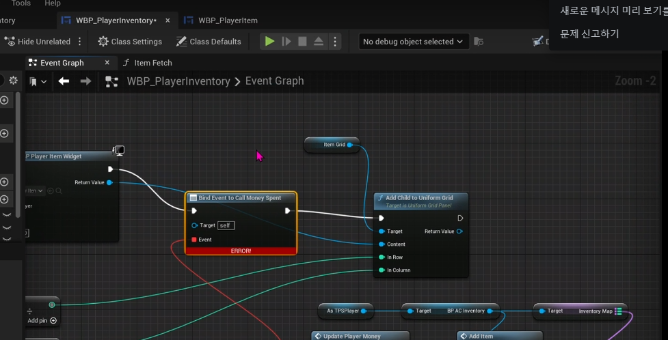Click the Content input pin
The height and width of the screenshot is (340, 668).
coord(382,244)
